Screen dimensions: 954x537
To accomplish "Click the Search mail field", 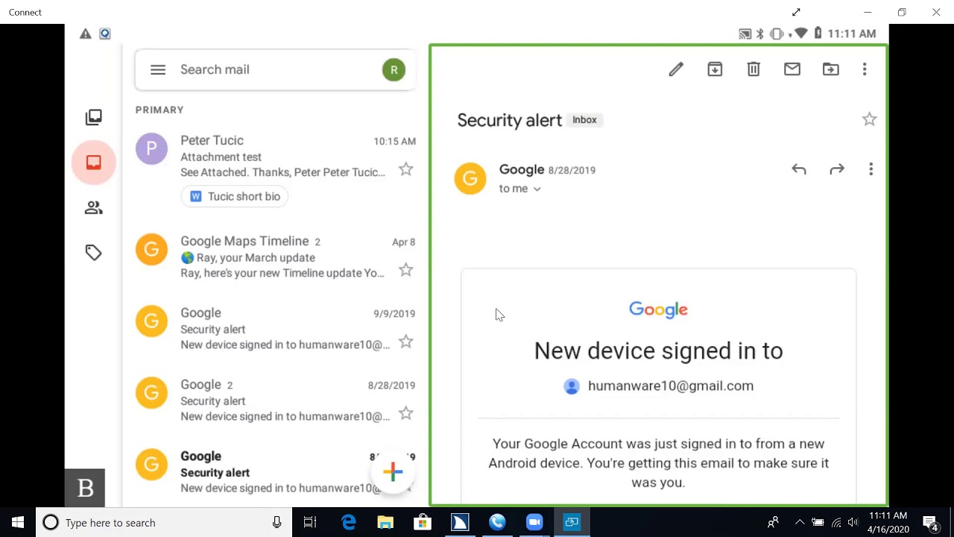I will [x=276, y=69].
